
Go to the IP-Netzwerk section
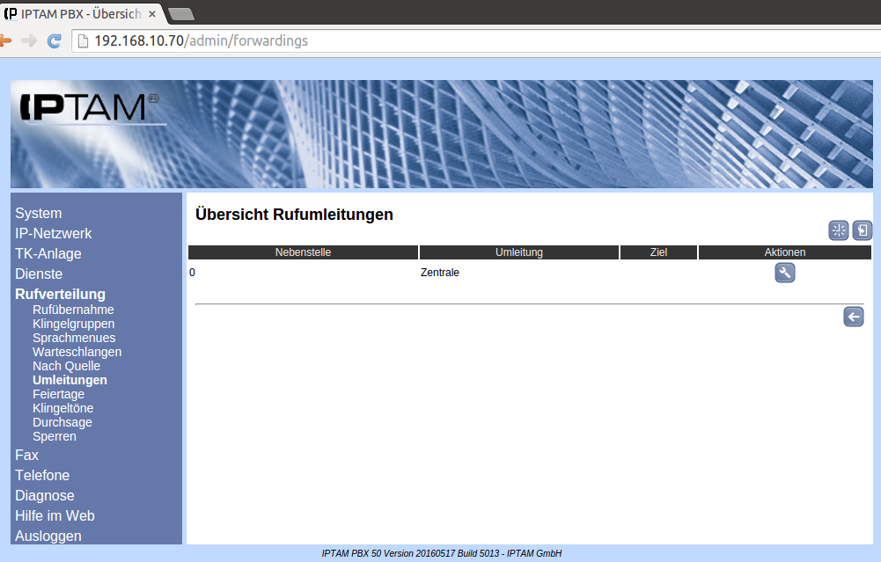53,233
